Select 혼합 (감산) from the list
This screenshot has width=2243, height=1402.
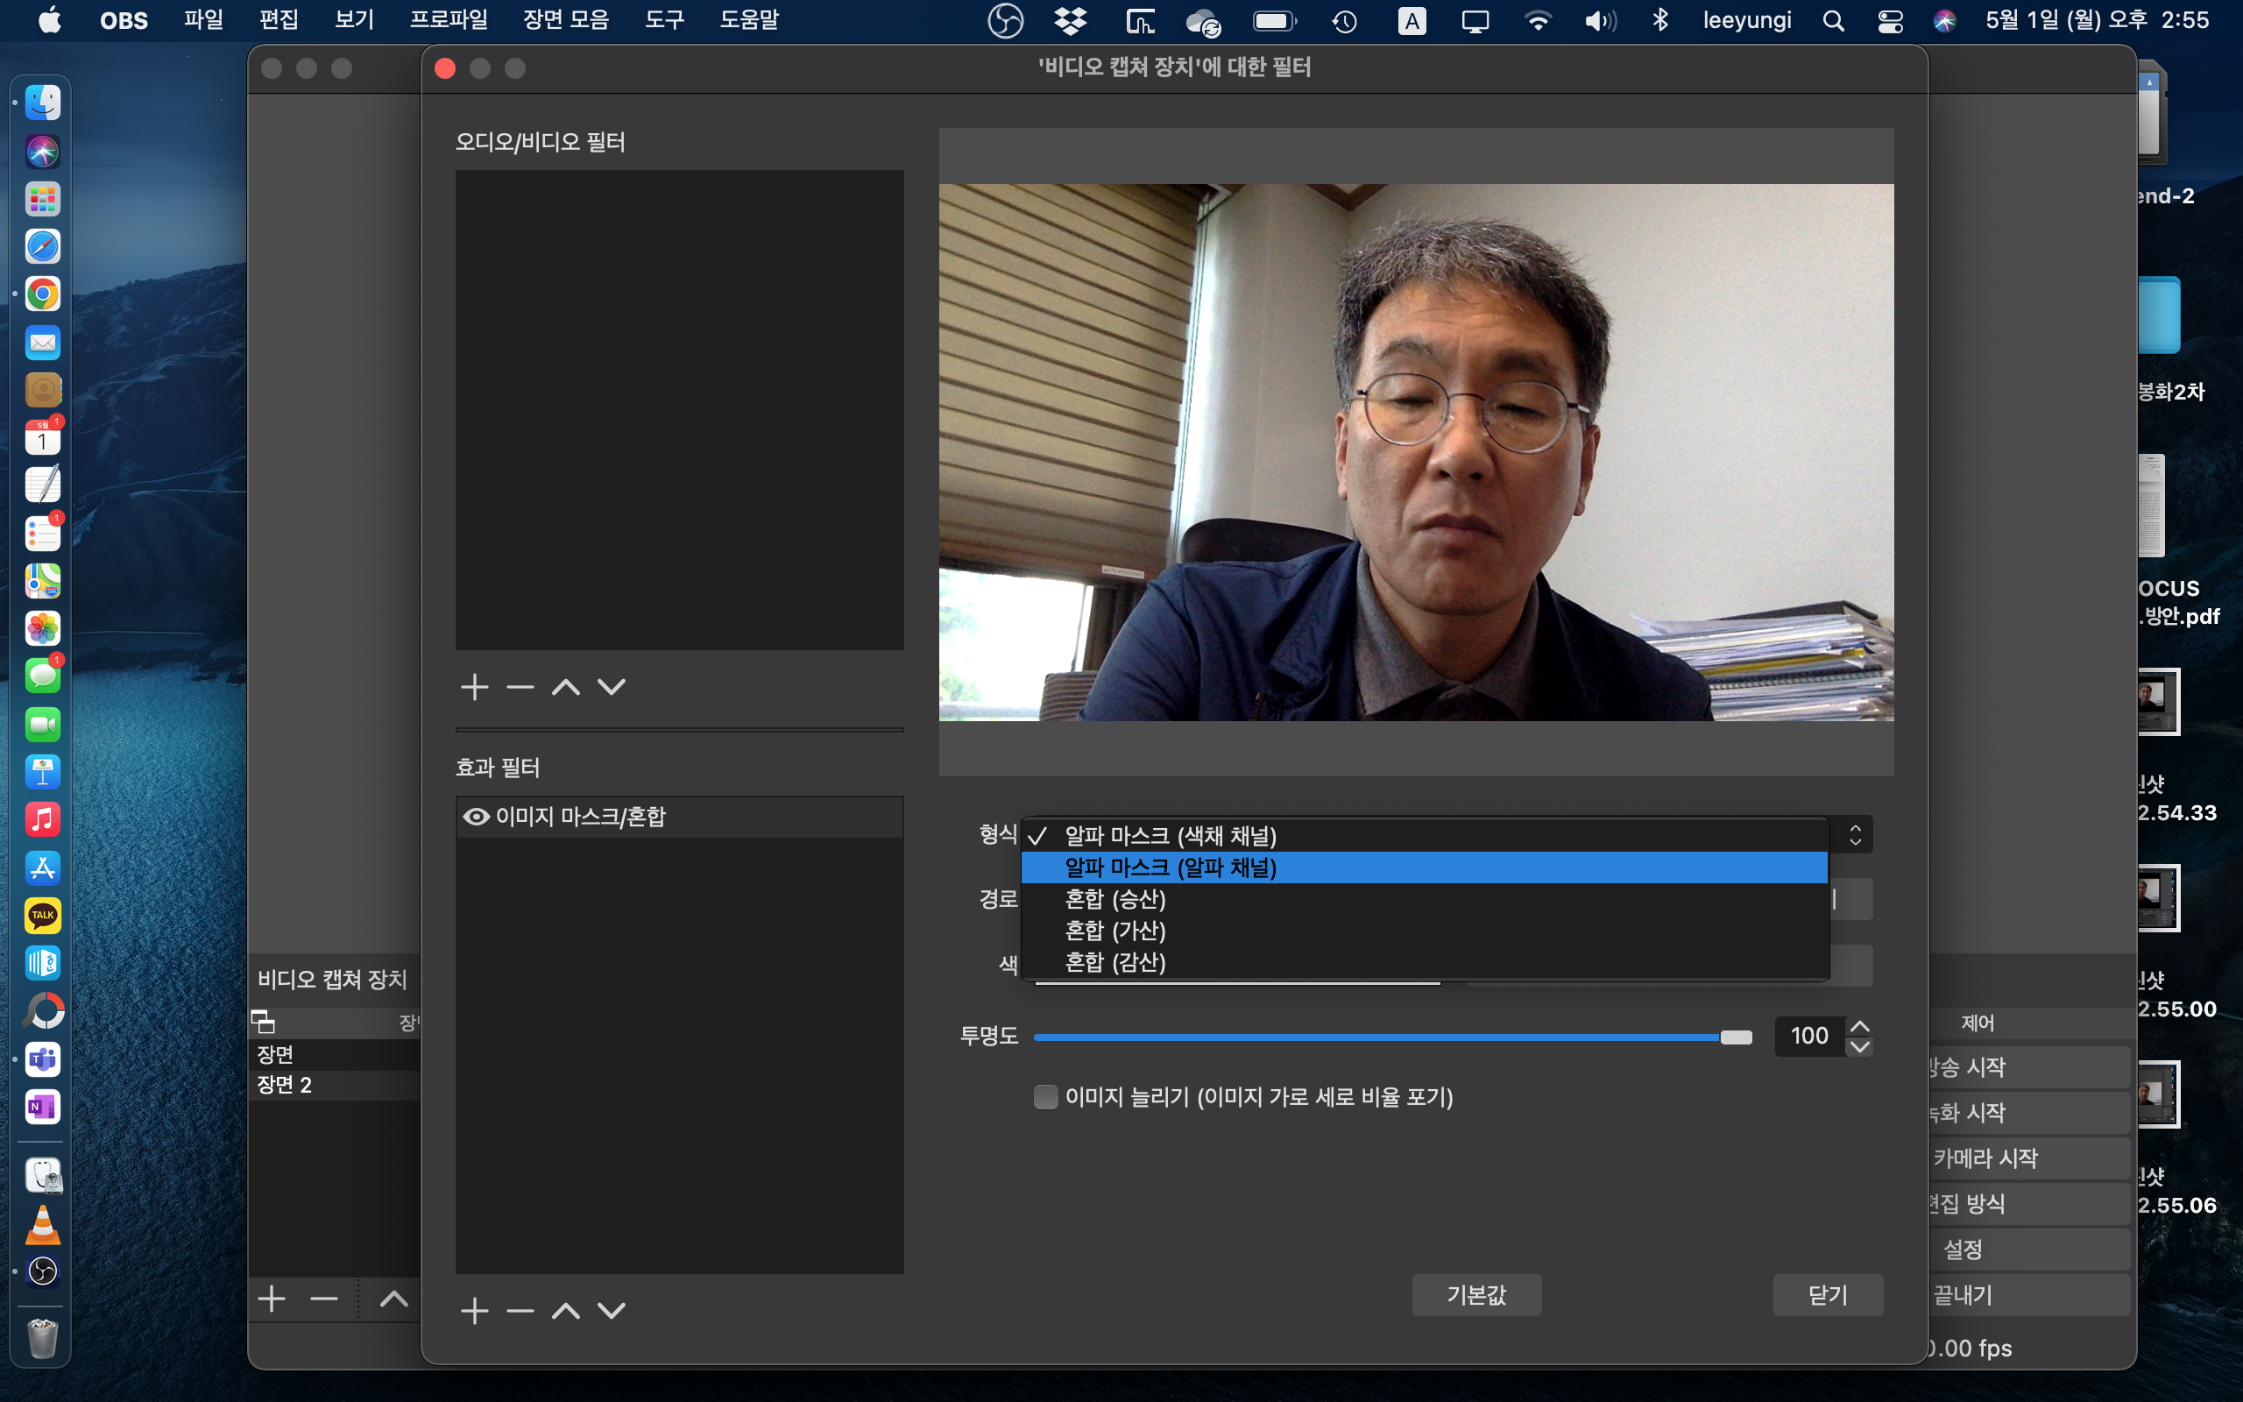1115,961
